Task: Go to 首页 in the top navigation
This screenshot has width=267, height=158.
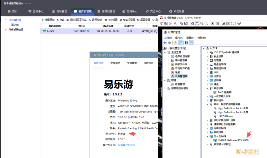Action: pyautogui.click(x=13, y=11)
